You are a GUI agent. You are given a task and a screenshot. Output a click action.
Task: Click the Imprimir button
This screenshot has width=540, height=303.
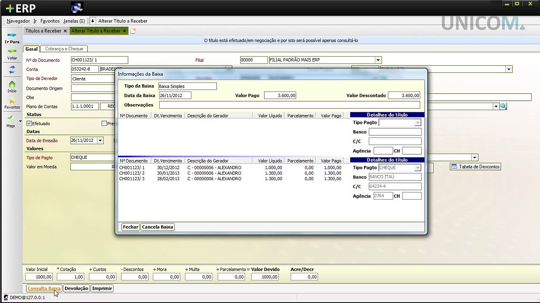[x=102, y=288]
